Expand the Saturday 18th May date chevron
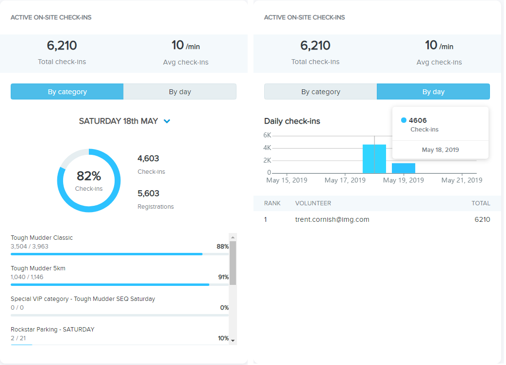The width and height of the screenshot is (506, 365). [167, 121]
